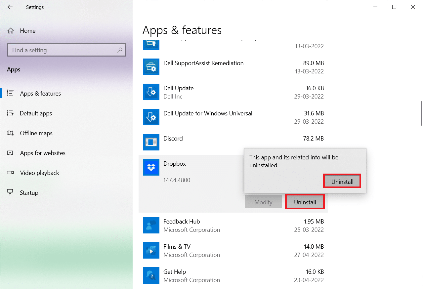Select Dell Update for Windows Universal name

pyautogui.click(x=208, y=113)
